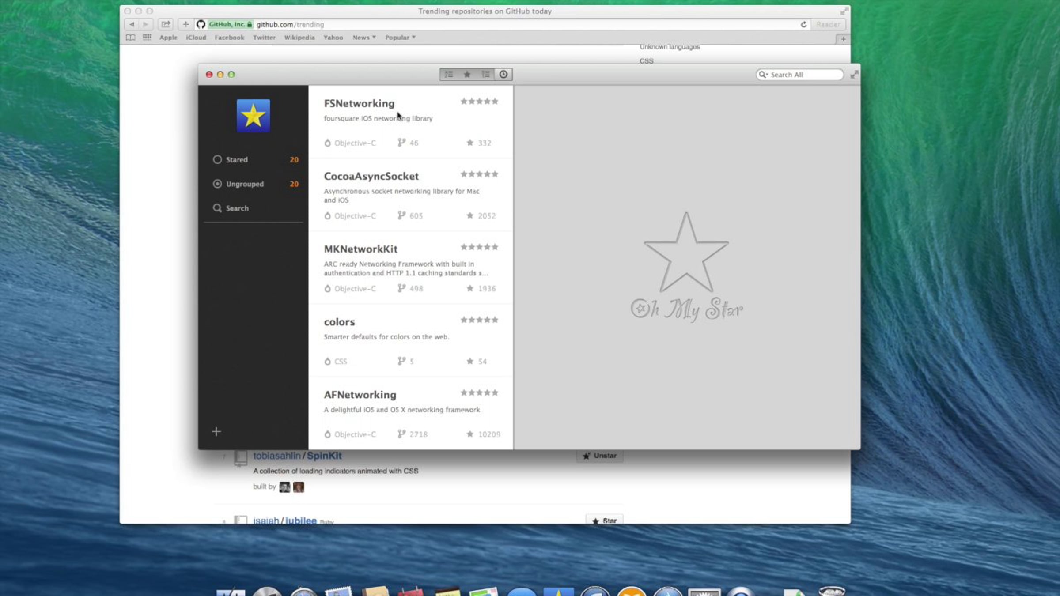Open Safari's share button
Screen dimensions: 1060x596
pyautogui.click(x=166, y=24)
